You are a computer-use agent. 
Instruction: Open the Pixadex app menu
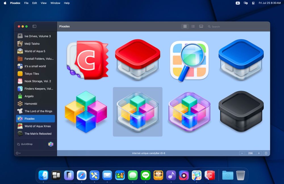(x=15, y=3)
